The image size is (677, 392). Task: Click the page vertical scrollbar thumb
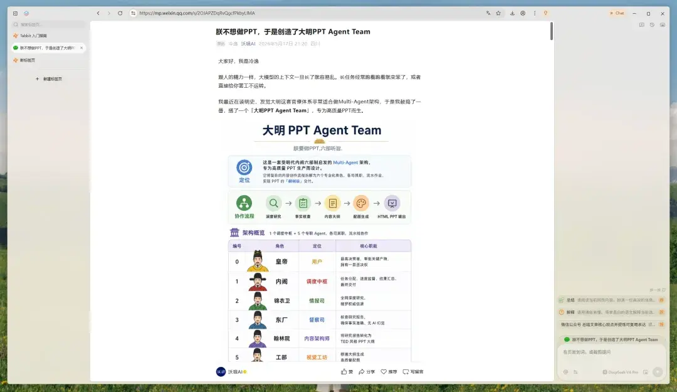(552, 31)
